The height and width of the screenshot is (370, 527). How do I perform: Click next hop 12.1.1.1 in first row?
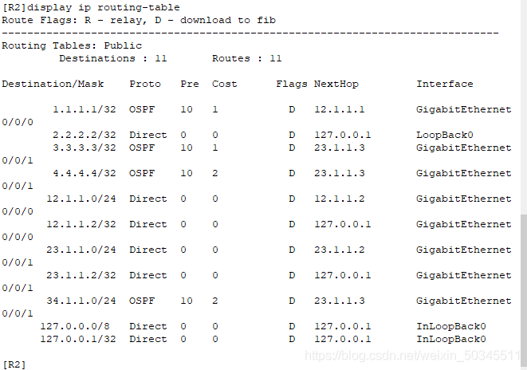340,109
